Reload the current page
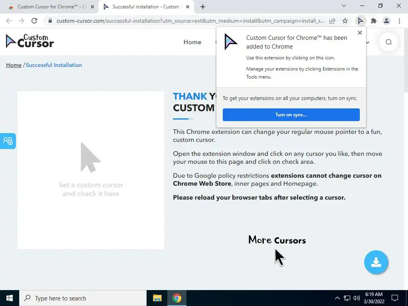Image resolution: width=408 pixels, height=306 pixels. pos(34,21)
